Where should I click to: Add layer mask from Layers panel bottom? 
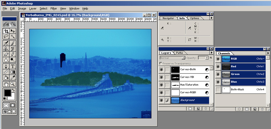pyautogui.click(x=190, y=109)
